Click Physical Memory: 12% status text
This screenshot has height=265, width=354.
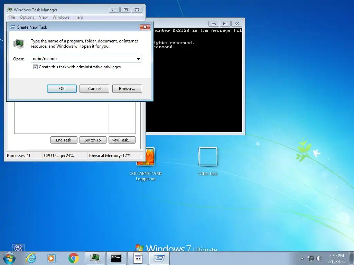110,156
